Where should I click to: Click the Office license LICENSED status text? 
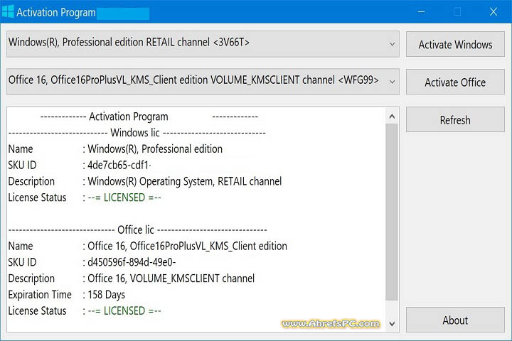click(124, 310)
